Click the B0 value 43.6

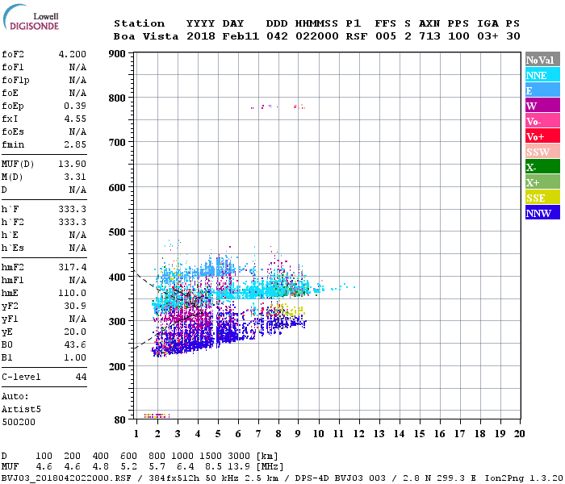point(75,345)
